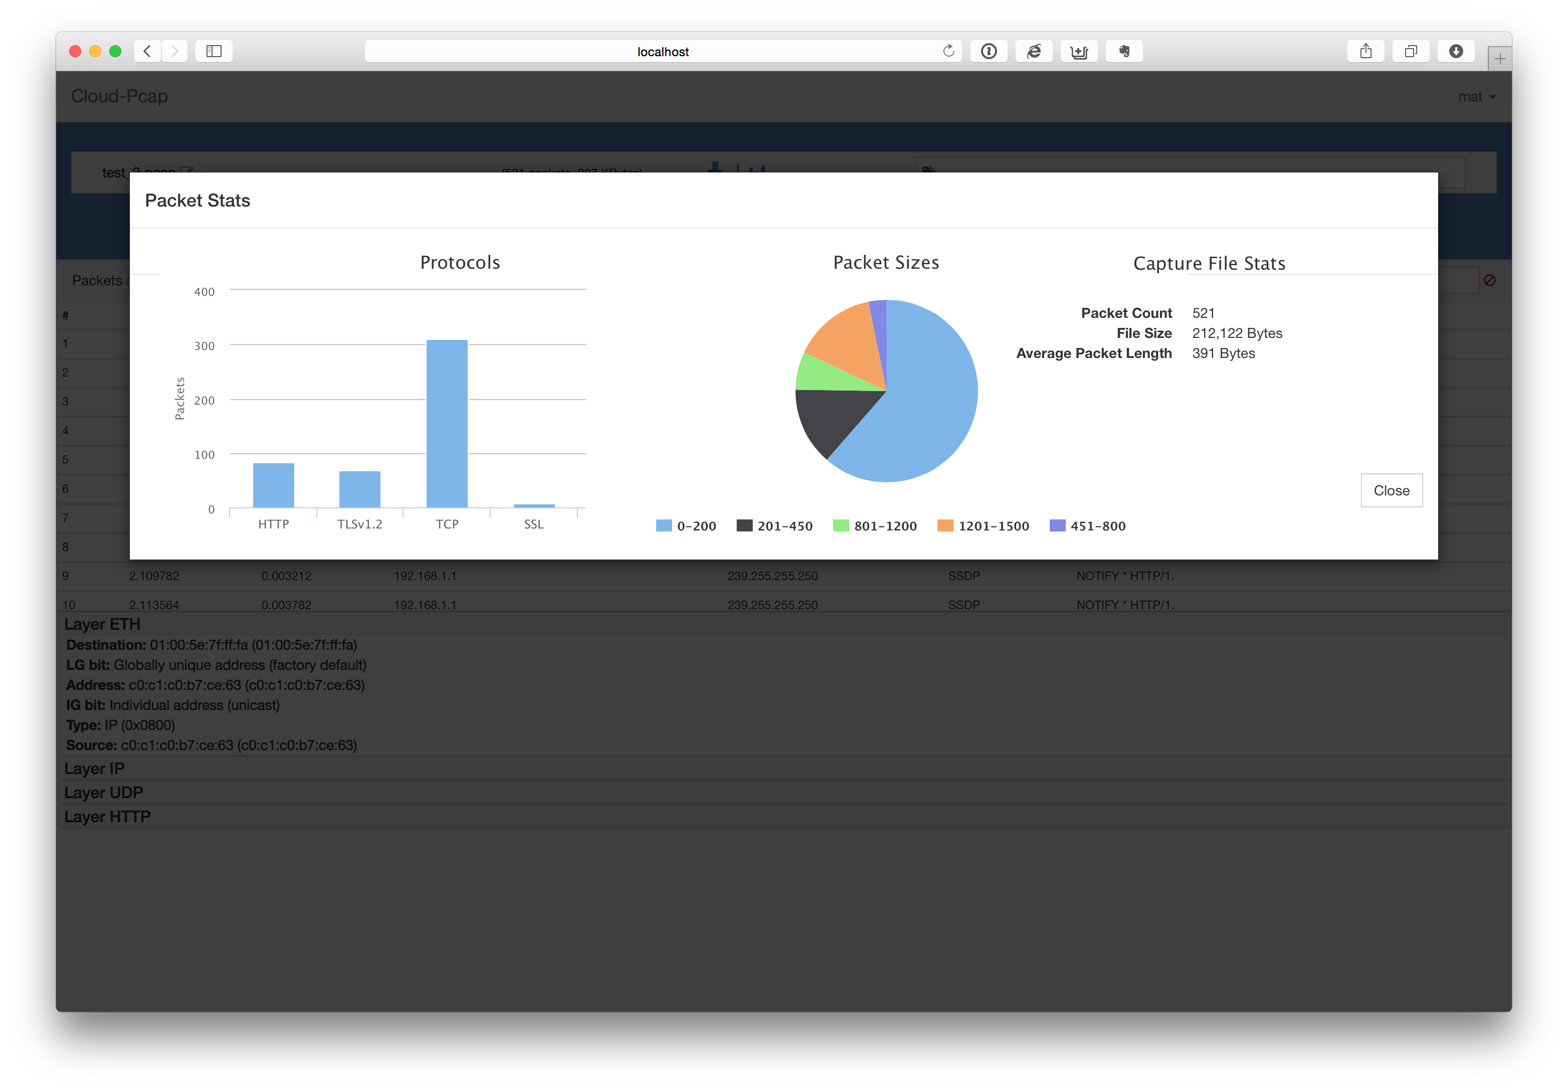Collapse the Layer ETH section
This screenshot has height=1092, width=1568.
pyautogui.click(x=102, y=624)
